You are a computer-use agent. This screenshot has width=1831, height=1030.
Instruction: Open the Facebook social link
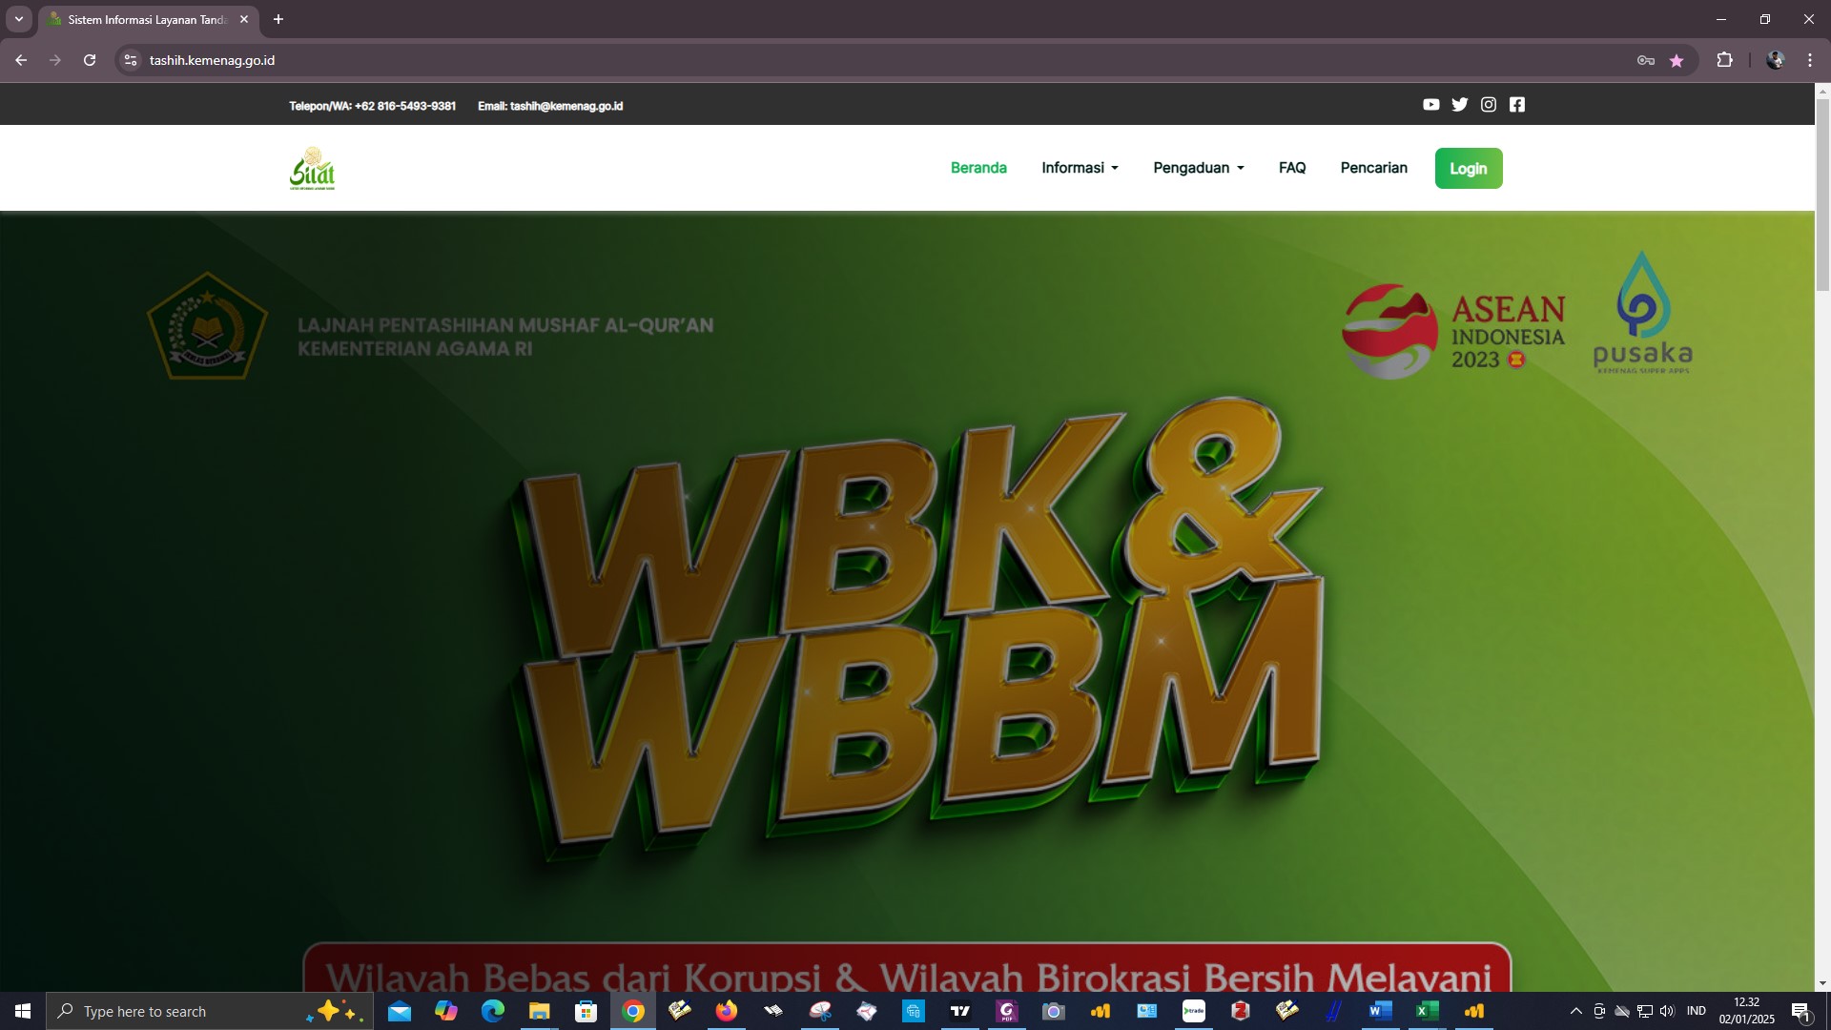[1516, 105]
